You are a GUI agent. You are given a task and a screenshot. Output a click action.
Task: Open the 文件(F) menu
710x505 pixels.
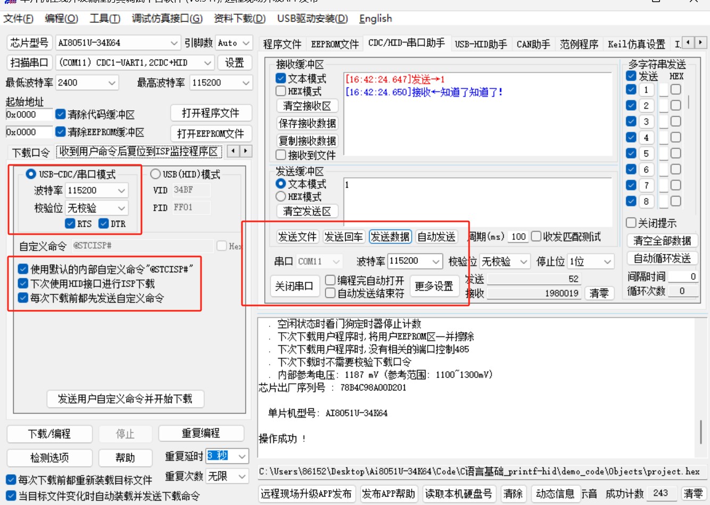click(18, 19)
